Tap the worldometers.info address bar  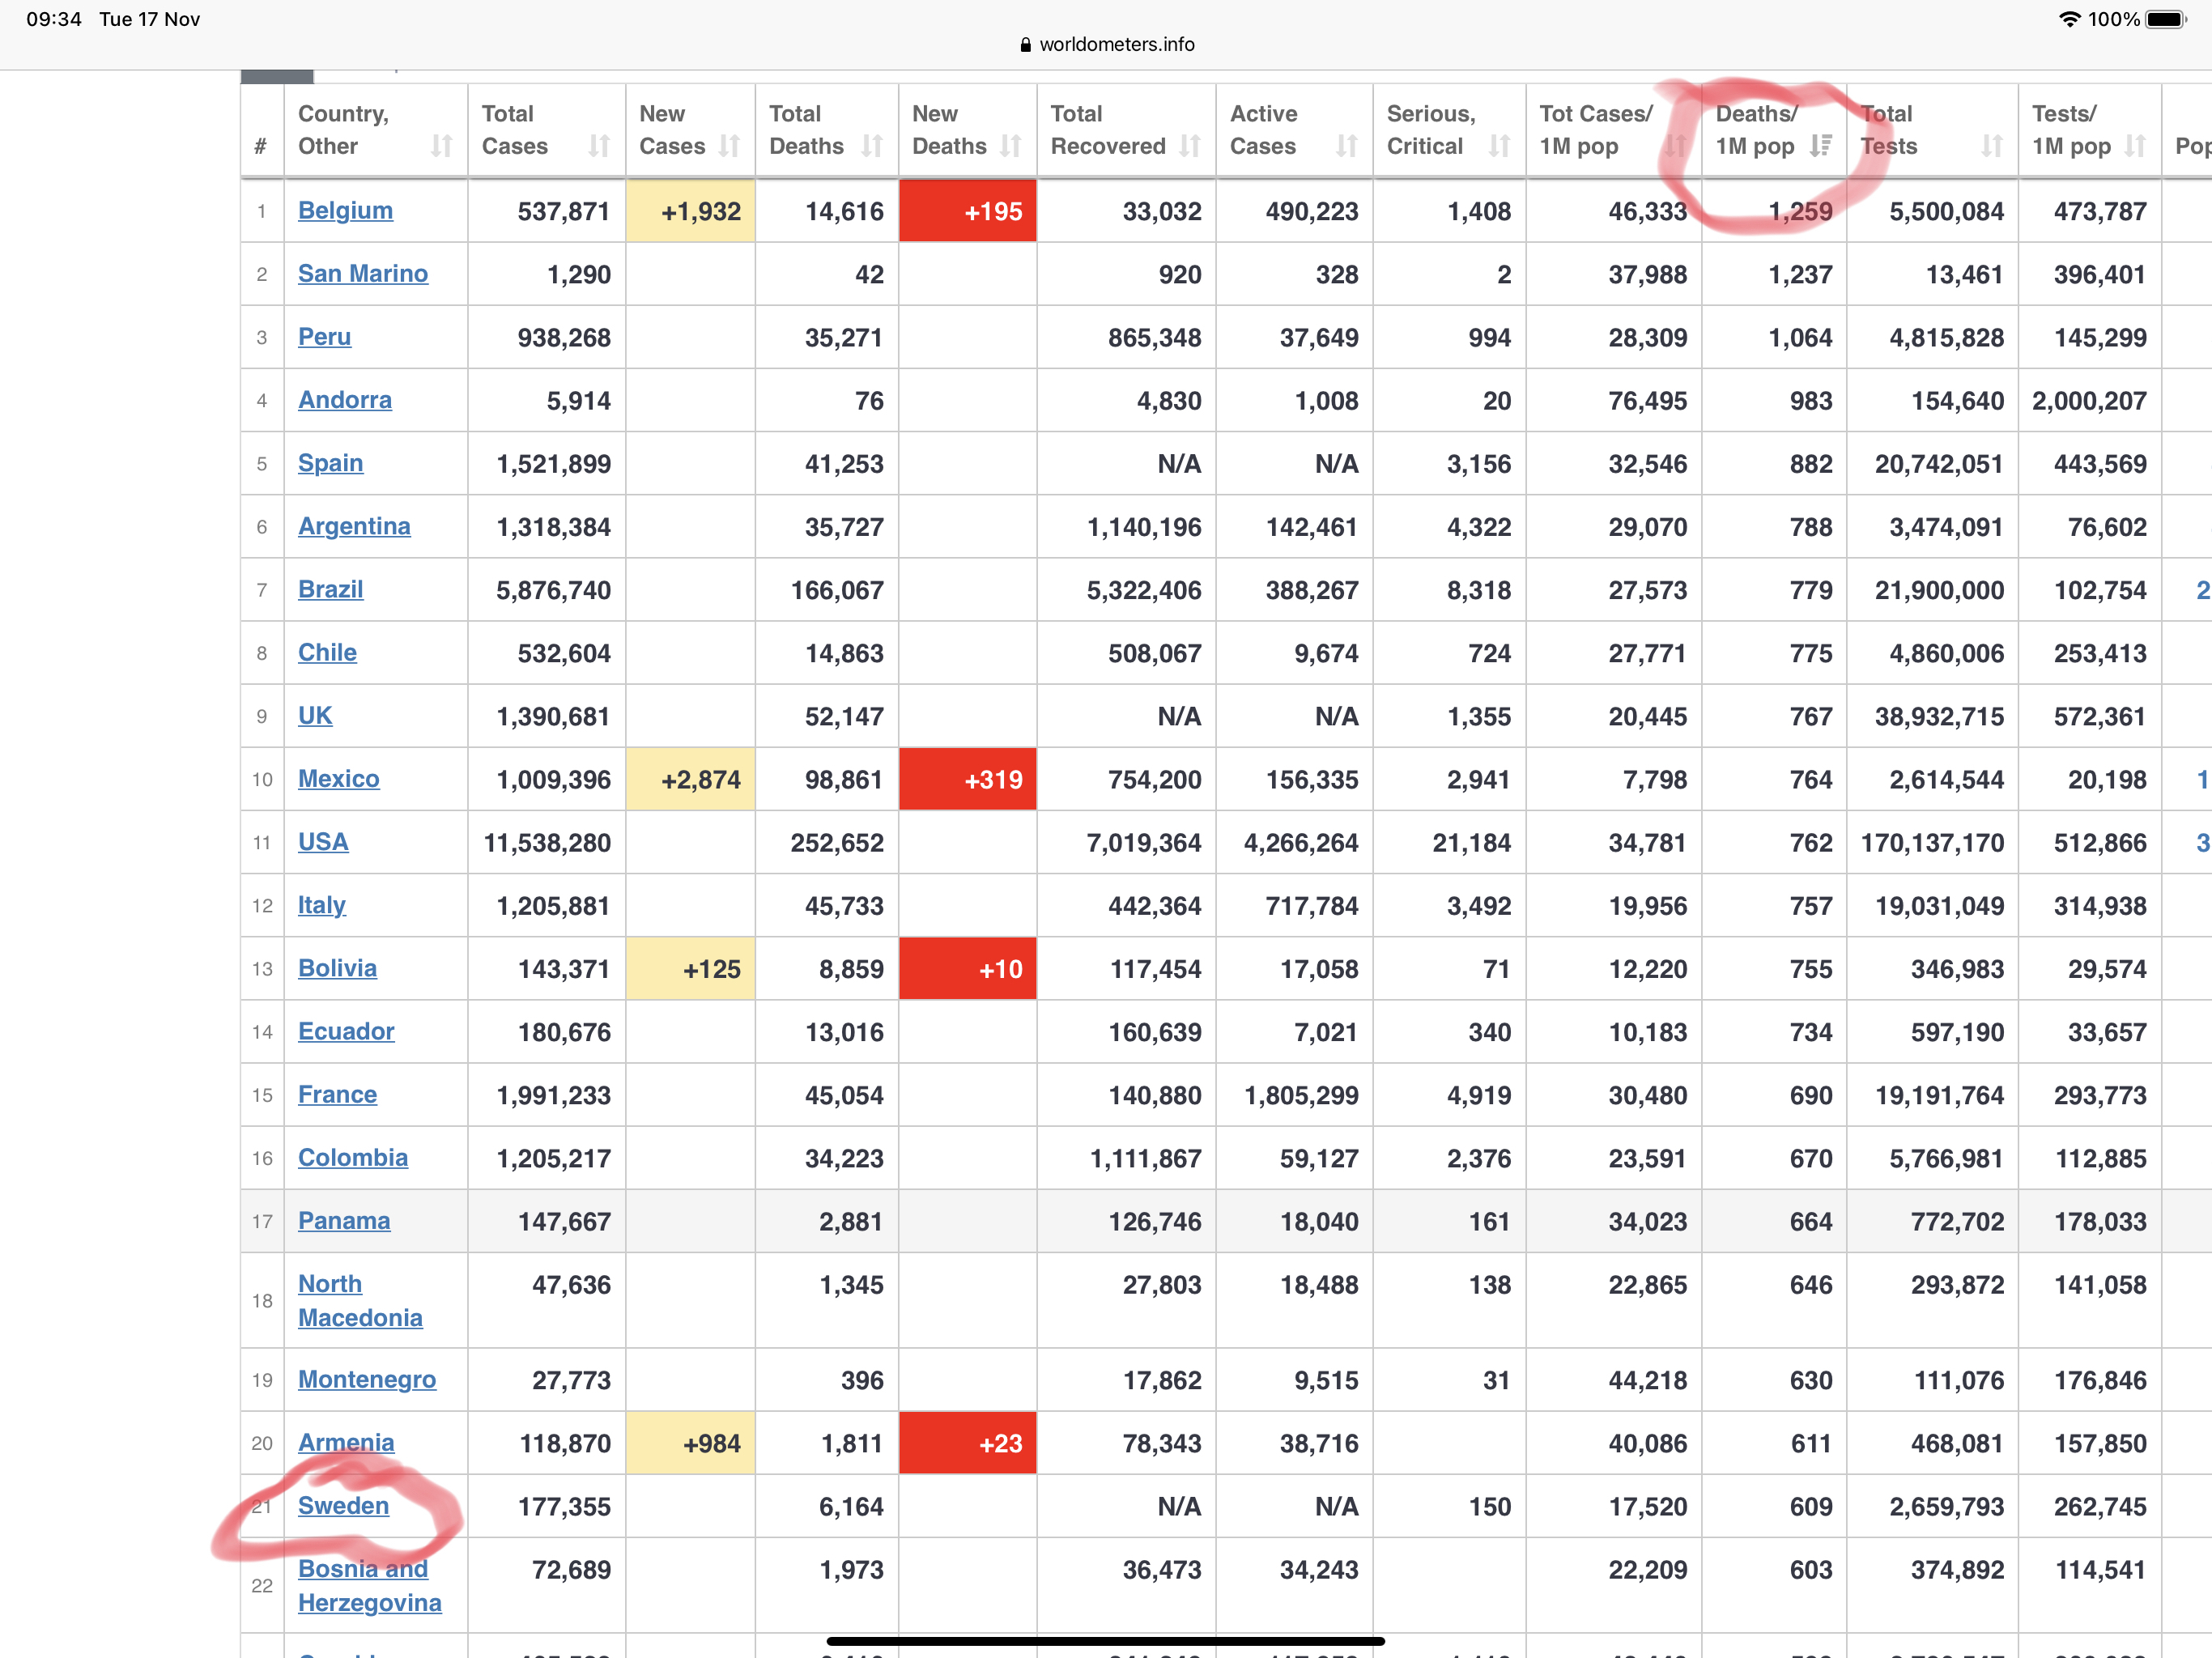coord(1106,44)
